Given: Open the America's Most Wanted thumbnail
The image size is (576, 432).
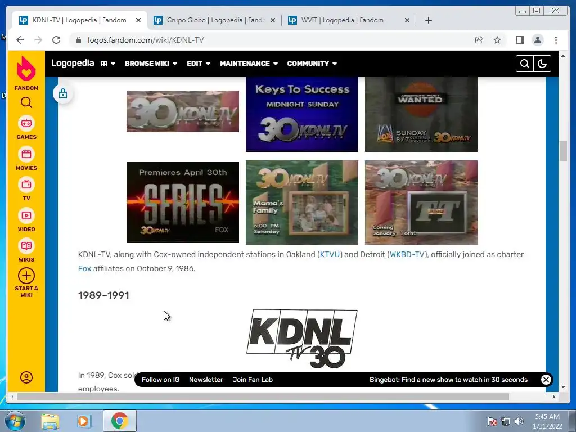Looking at the screenshot, I should point(421,114).
